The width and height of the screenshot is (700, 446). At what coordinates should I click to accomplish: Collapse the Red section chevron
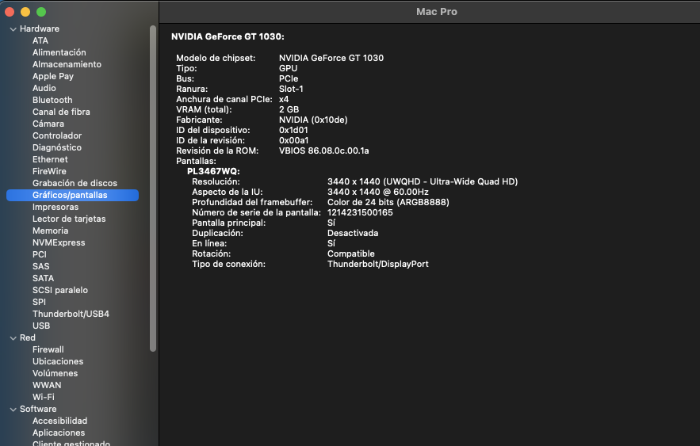click(x=13, y=338)
